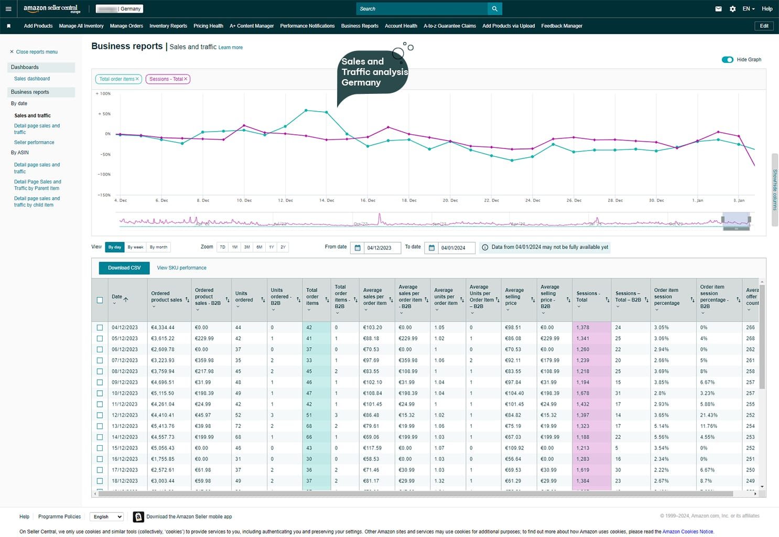Viewport: 779px width, 537px height.
Task: Open the View SKU performance link
Action: pyautogui.click(x=181, y=268)
